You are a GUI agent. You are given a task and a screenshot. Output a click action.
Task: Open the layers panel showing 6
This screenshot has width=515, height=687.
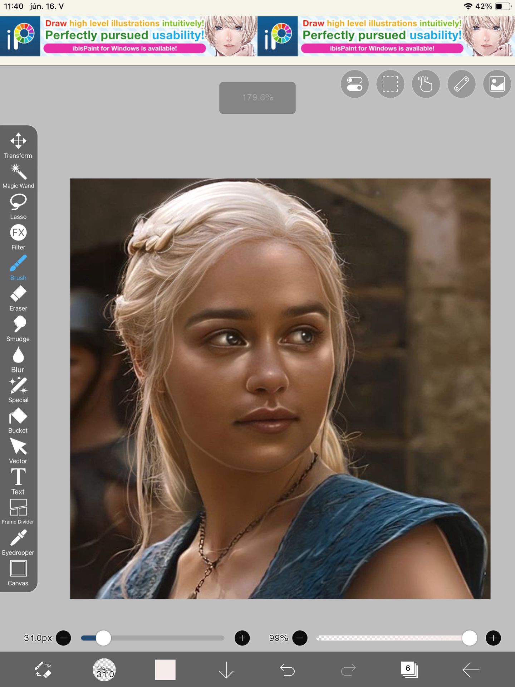click(409, 669)
